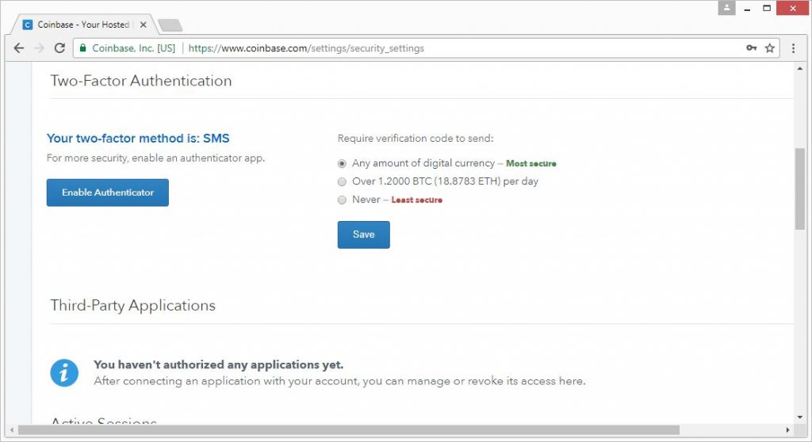Click 'After connecting an application' description text
Viewport: 812px width, 442px height.
point(339,381)
